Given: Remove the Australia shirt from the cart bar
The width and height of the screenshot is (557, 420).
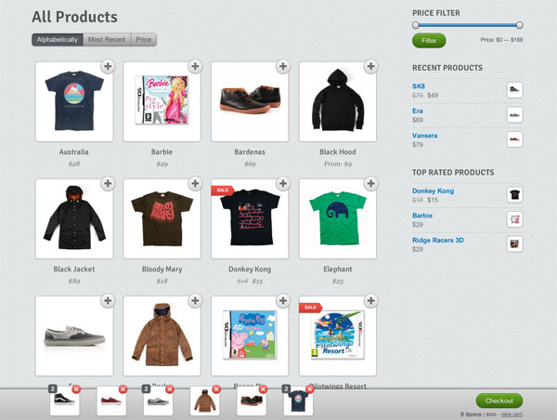Looking at the screenshot, I should pyautogui.click(x=309, y=389).
